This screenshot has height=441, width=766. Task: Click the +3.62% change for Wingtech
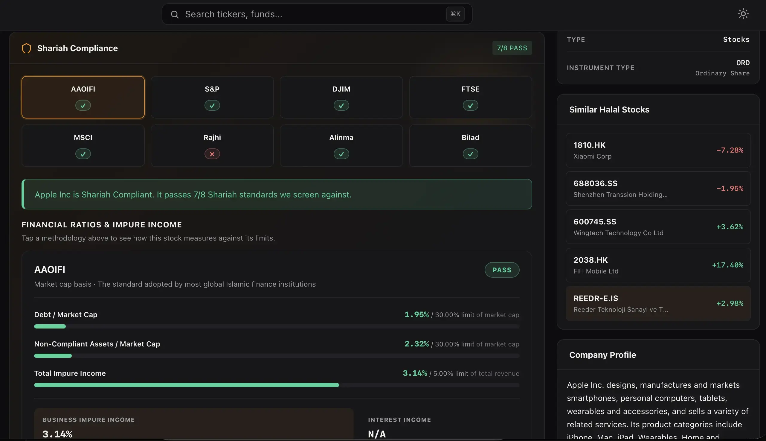(730, 227)
